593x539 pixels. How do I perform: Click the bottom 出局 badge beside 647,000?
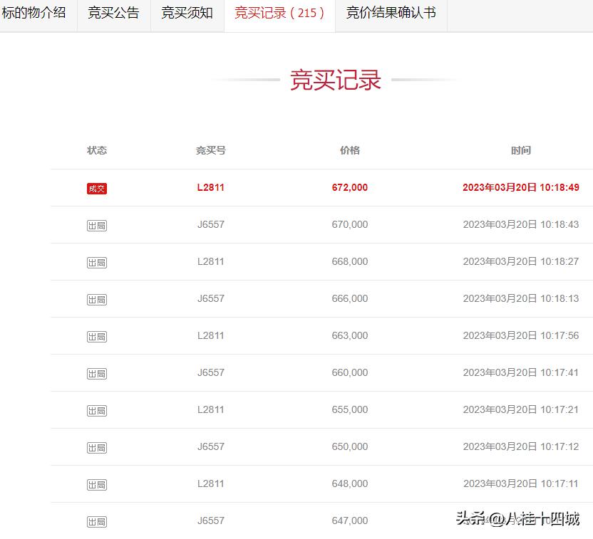(x=96, y=520)
